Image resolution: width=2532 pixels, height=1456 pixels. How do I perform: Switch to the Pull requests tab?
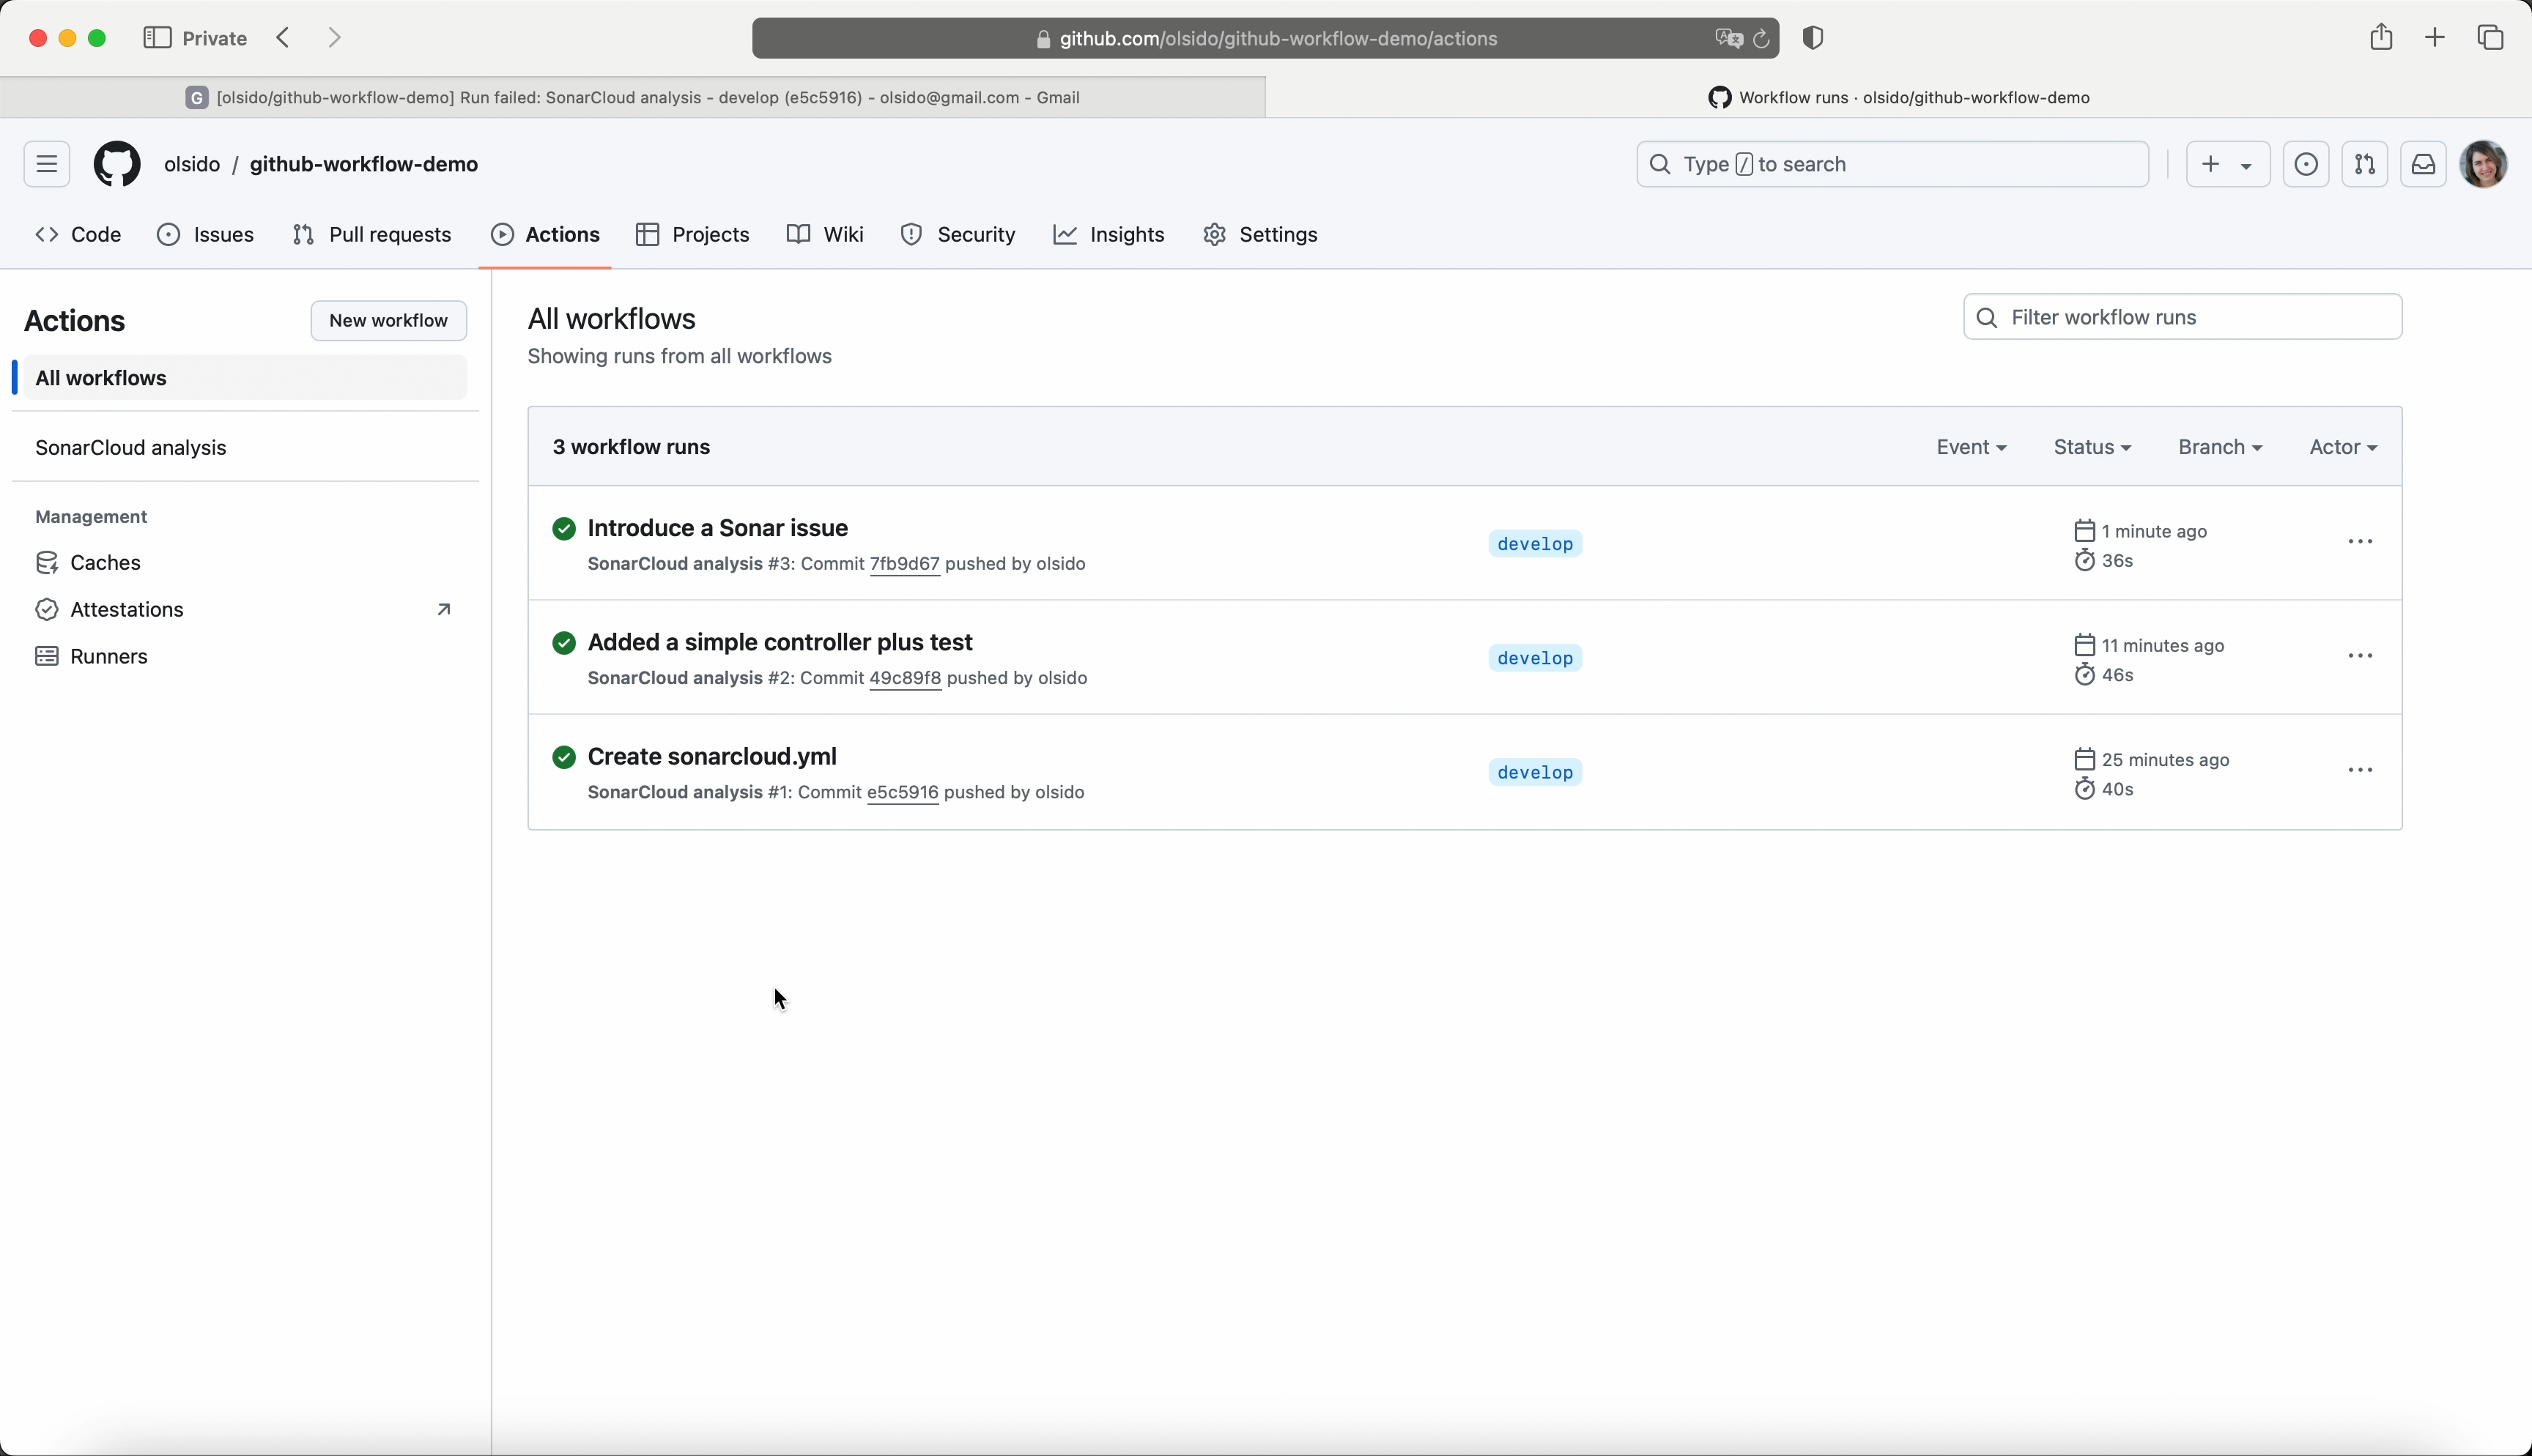click(x=372, y=234)
